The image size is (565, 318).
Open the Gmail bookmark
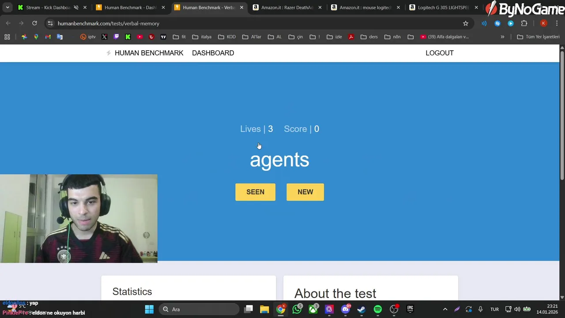48,37
